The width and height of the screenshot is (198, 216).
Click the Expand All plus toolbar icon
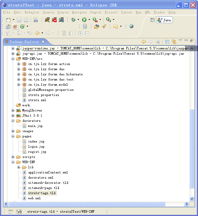[80, 33]
